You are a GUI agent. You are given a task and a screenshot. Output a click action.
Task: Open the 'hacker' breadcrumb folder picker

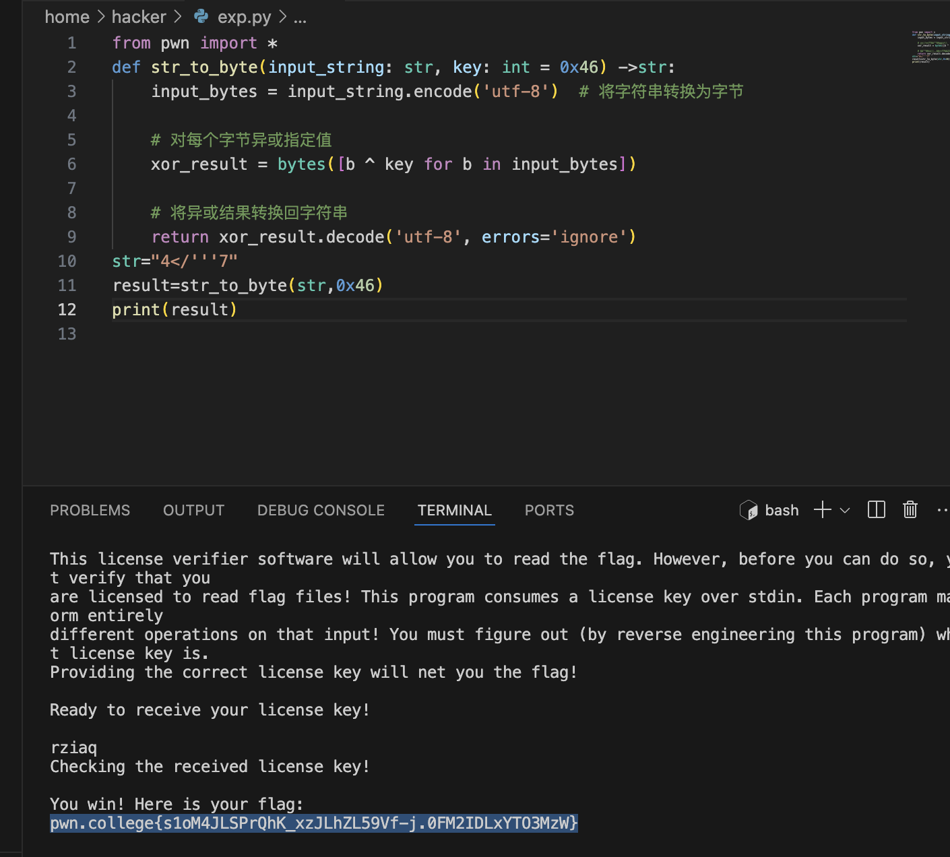click(139, 17)
